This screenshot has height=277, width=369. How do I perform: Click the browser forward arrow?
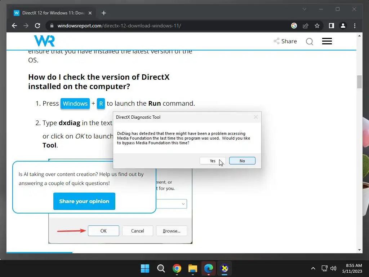click(x=26, y=26)
